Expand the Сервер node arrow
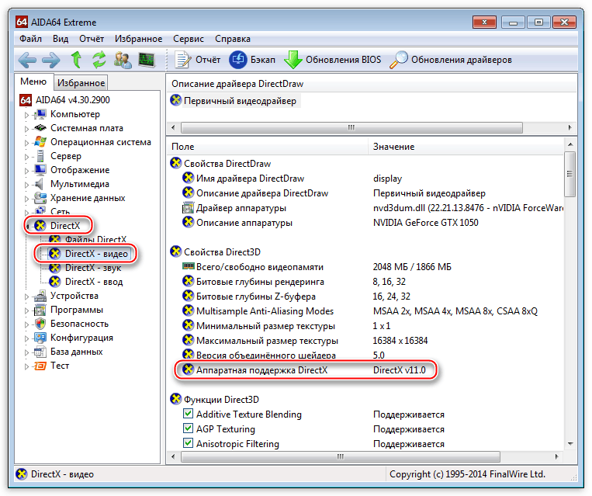Image resolution: width=592 pixels, height=496 pixels. point(26,157)
